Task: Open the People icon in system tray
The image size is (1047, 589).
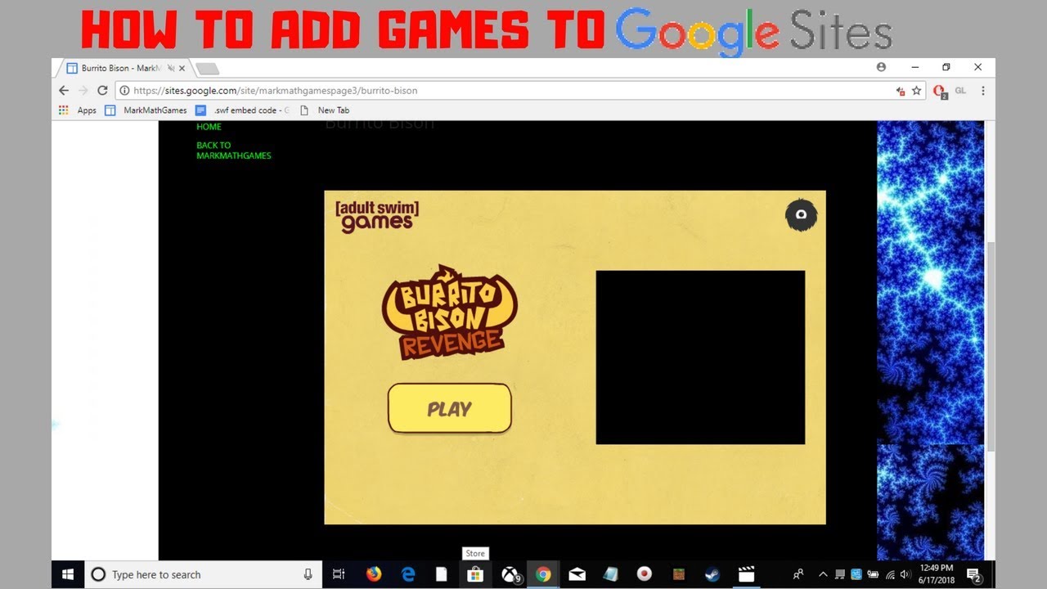Action: (798, 574)
